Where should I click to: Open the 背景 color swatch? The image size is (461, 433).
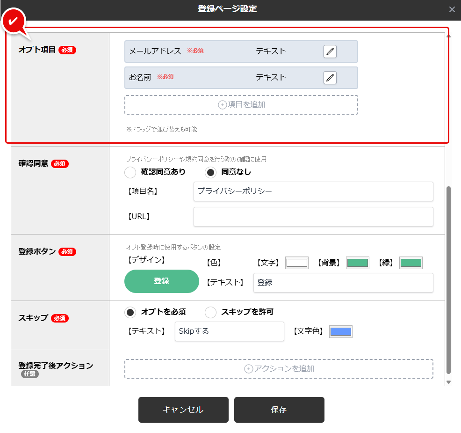pyautogui.click(x=357, y=263)
